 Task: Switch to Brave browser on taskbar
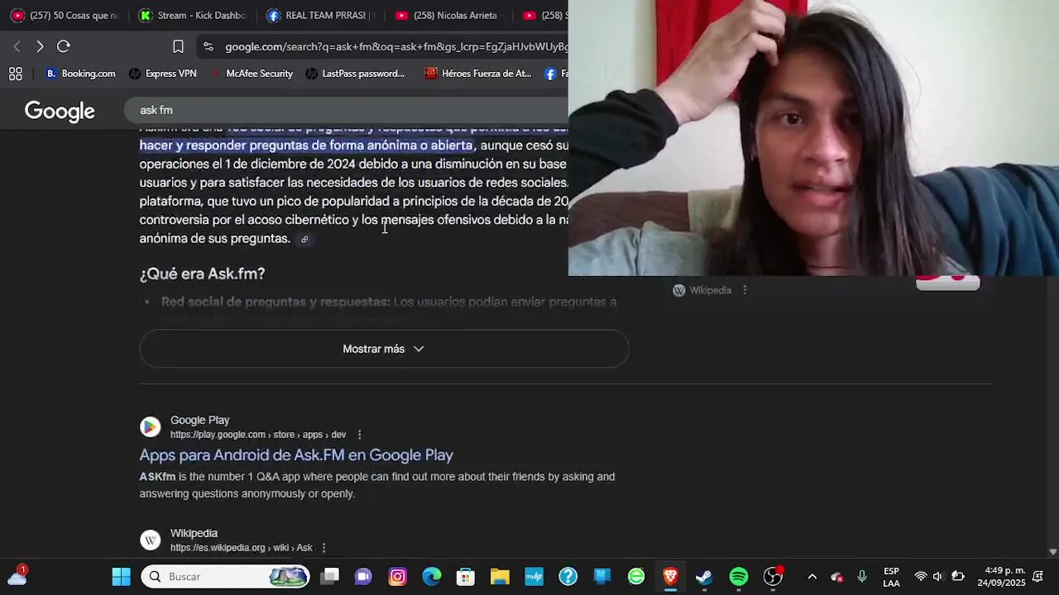coord(670,576)
